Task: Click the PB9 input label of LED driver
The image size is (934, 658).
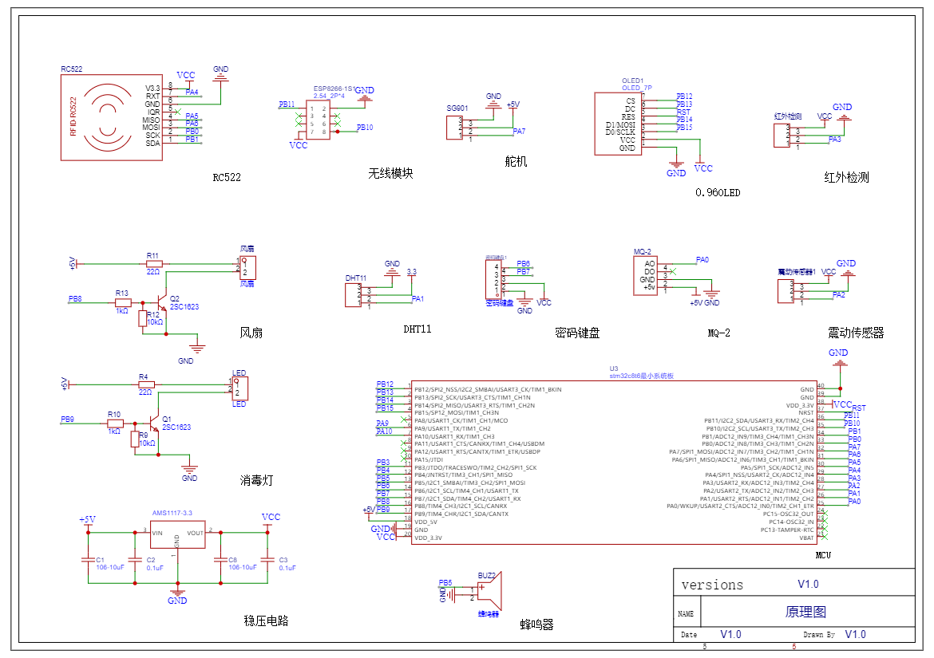Action: 67,420
